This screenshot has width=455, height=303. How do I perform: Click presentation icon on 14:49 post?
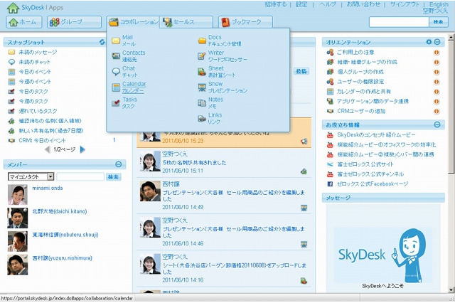pos(304,208)
